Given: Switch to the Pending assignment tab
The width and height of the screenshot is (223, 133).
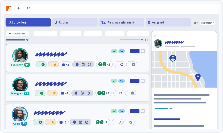Looking at the screenshot, I should (122, 22).
